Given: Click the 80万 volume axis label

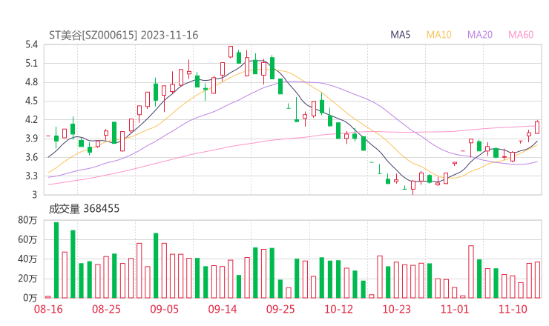Looking at the screenshot, I should pos(27,220).
